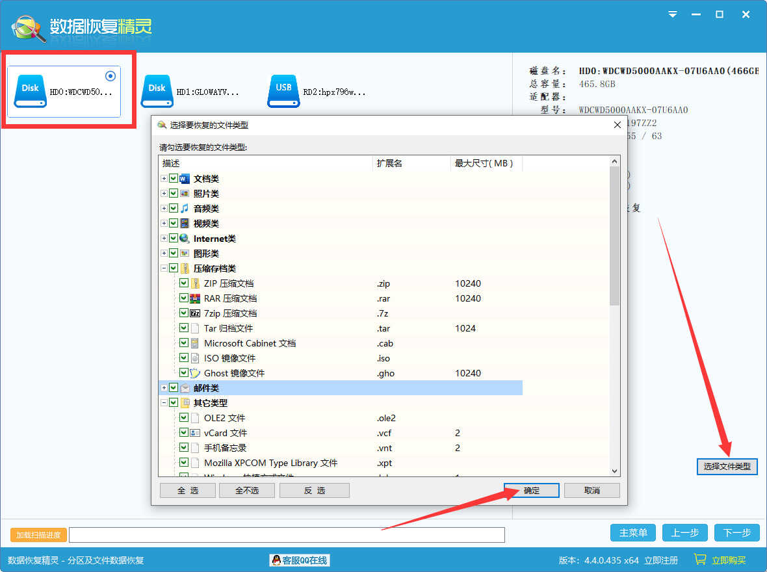
Task: Select the Ghost 镜像文件 row label
Action: click(x=234, y=373)
